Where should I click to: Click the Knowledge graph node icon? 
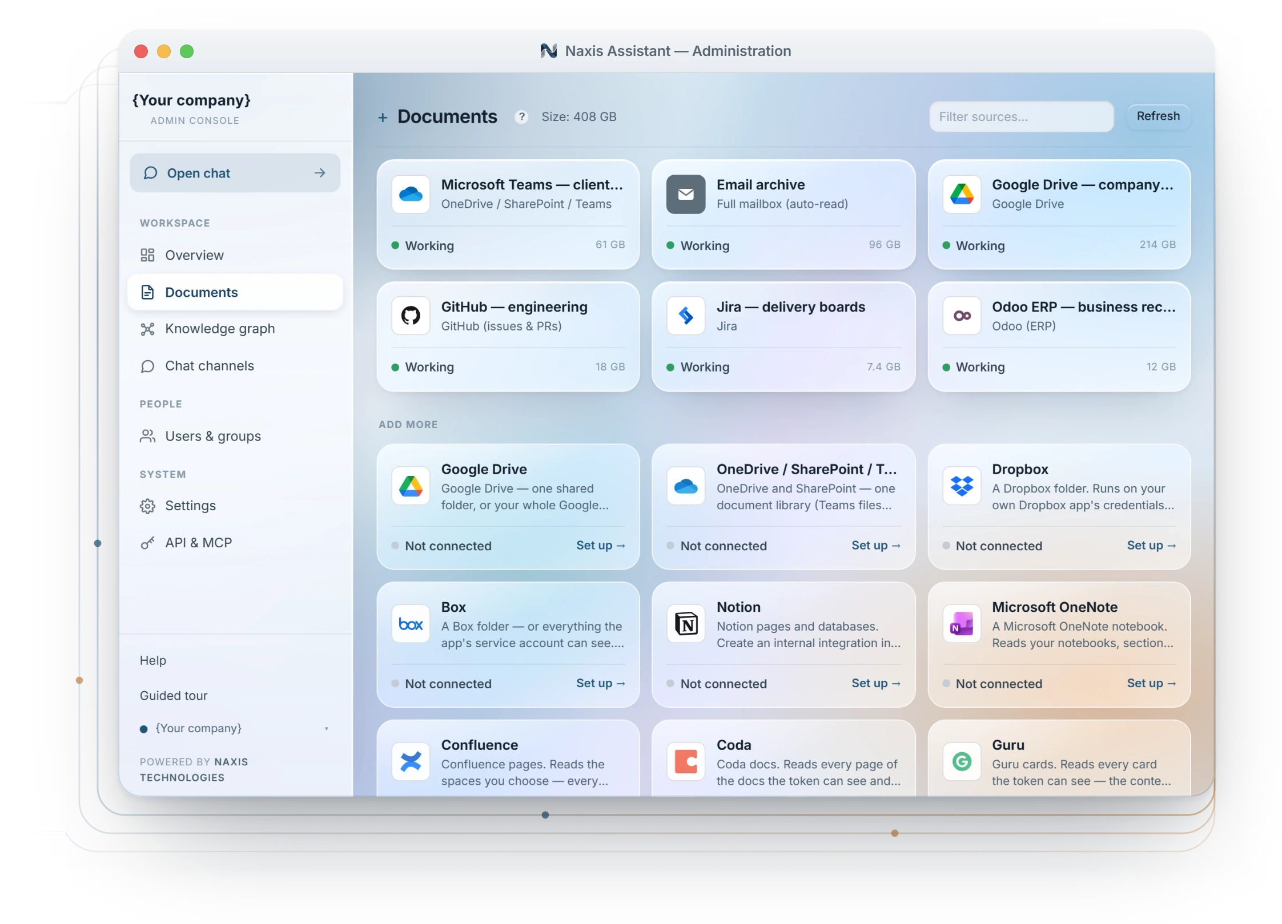click(147, 329)
